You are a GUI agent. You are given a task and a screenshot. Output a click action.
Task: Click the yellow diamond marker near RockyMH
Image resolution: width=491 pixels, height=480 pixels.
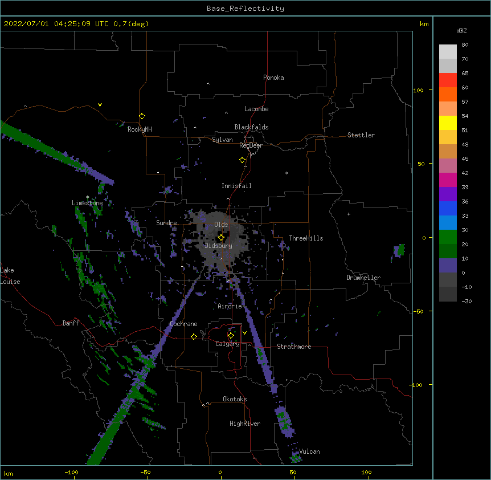click(x=142, y=116)
